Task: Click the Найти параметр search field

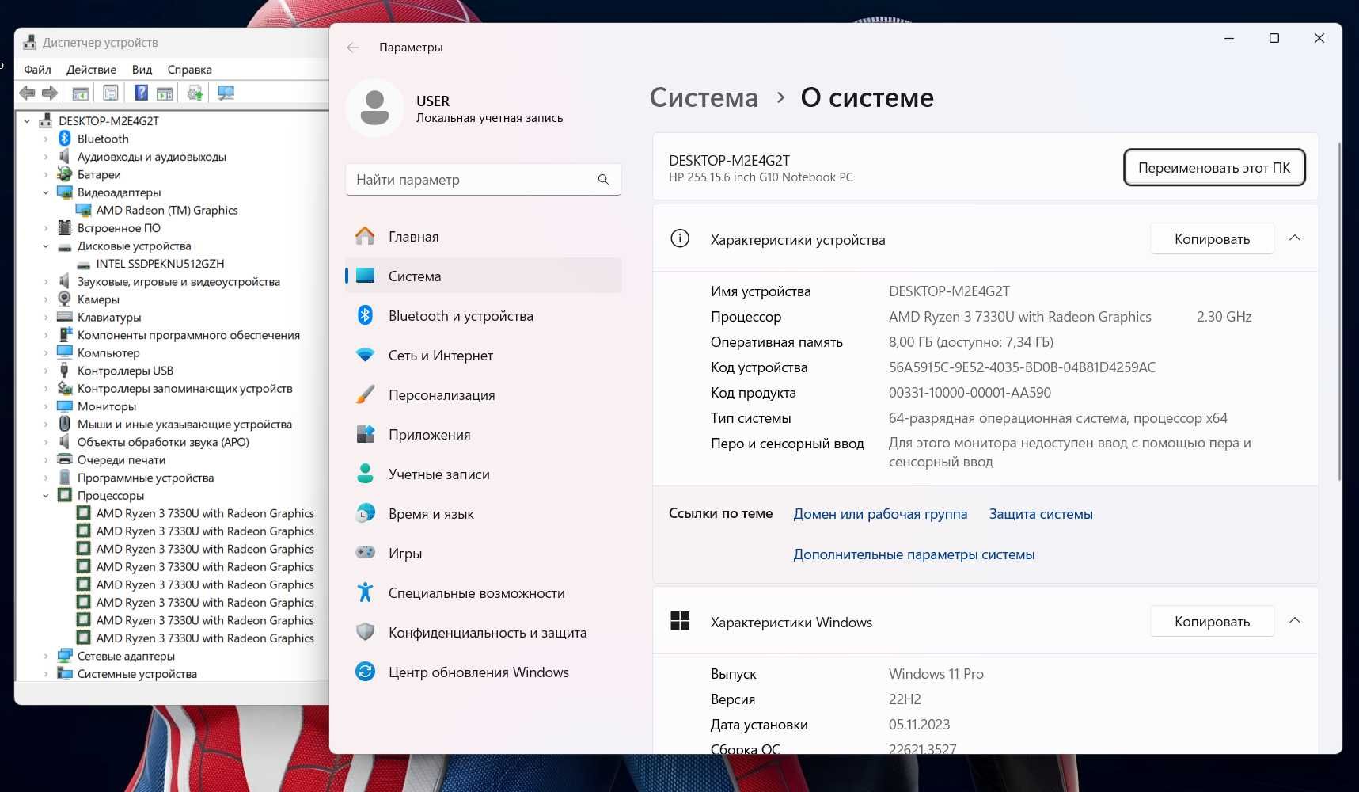Action: click(483, 180)
